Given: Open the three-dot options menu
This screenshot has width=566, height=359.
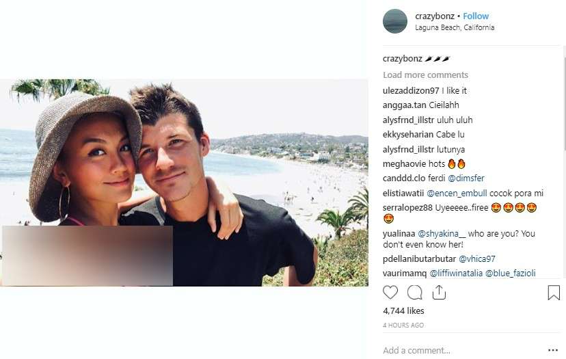Looking at the screenshot, I should point(553,350).
